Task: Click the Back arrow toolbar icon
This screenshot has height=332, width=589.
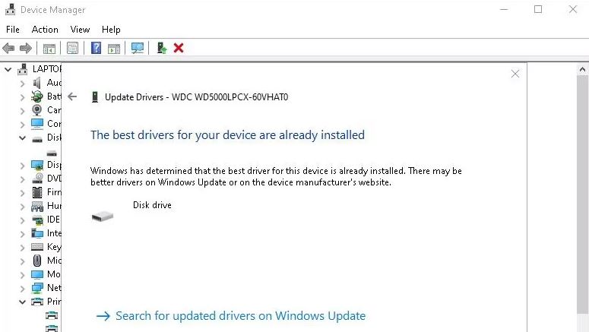Action: coord(8,48)
